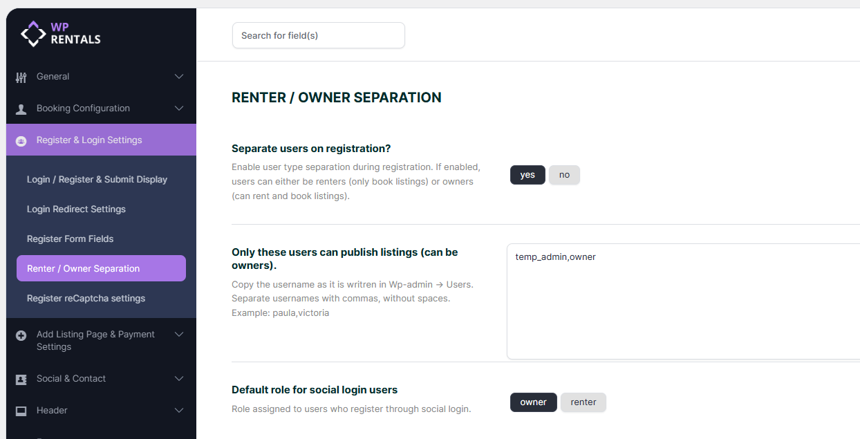The height and width of the screenshot is (439, 860).
Task: Go to Login Redirect Settings
Action: coord(76,209)
